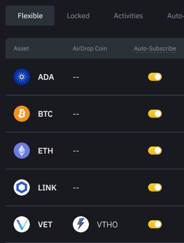Open the partially visible Auto tab

(x=175, y=16)
